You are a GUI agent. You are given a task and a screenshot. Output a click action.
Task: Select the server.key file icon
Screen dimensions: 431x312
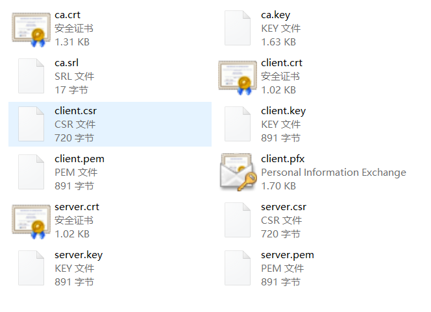click(31, 269)
